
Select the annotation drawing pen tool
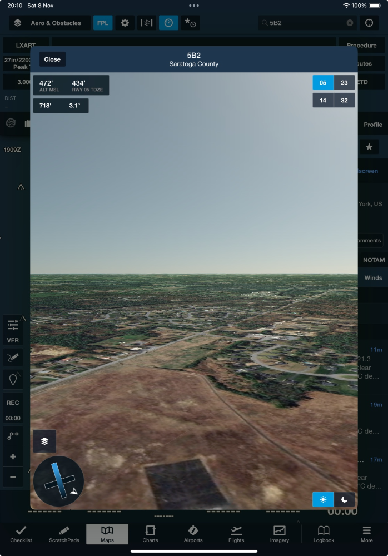[x=13, y=358]
